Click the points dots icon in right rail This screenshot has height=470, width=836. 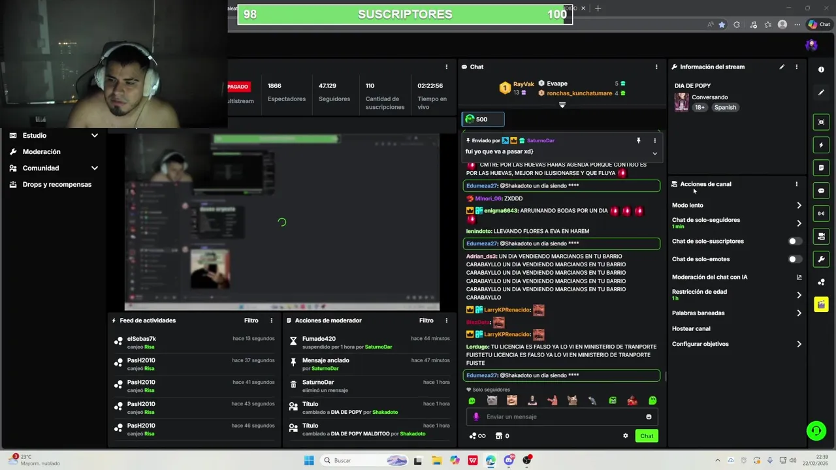click(821, 282)
